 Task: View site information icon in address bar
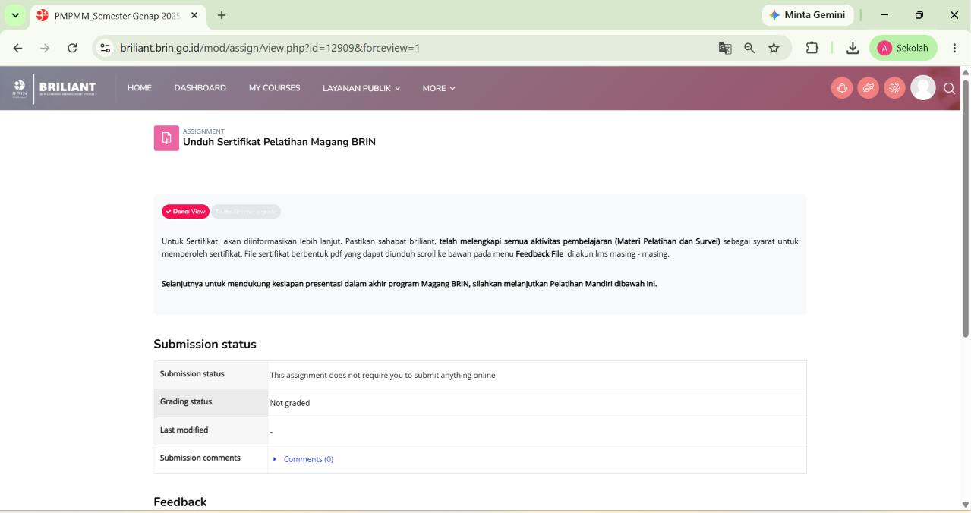tap(106, 48)
